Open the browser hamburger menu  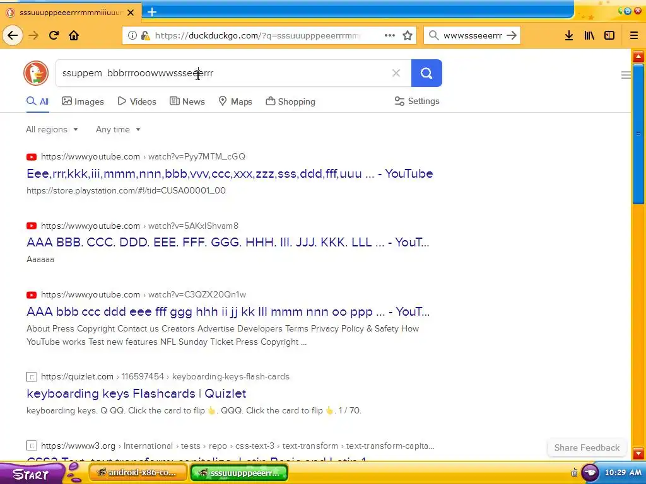pyautogui.click(x=634, y=35)
